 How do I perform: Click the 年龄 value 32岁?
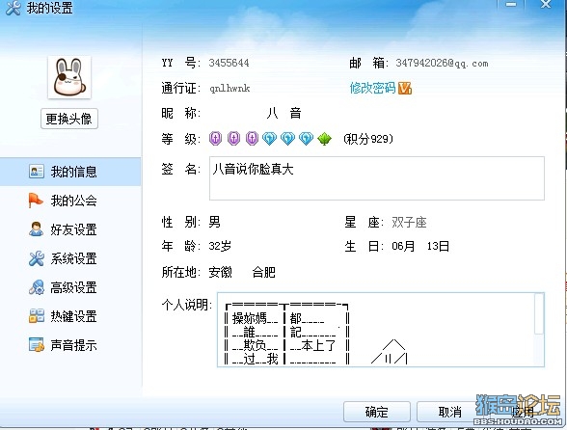(220, 246)
